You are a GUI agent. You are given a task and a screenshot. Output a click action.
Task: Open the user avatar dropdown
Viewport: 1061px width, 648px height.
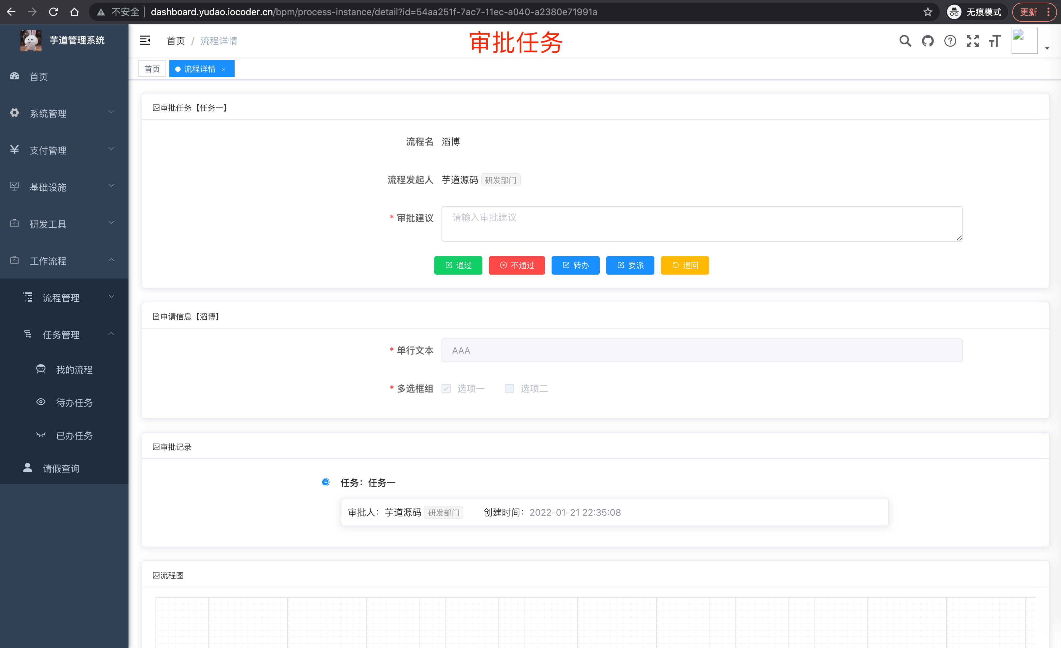point(1025,40)
